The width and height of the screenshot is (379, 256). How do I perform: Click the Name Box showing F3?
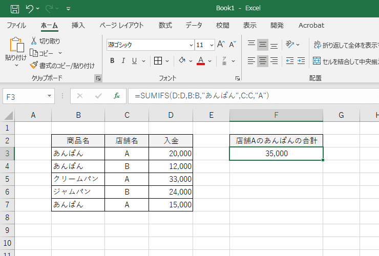point(24,96)
